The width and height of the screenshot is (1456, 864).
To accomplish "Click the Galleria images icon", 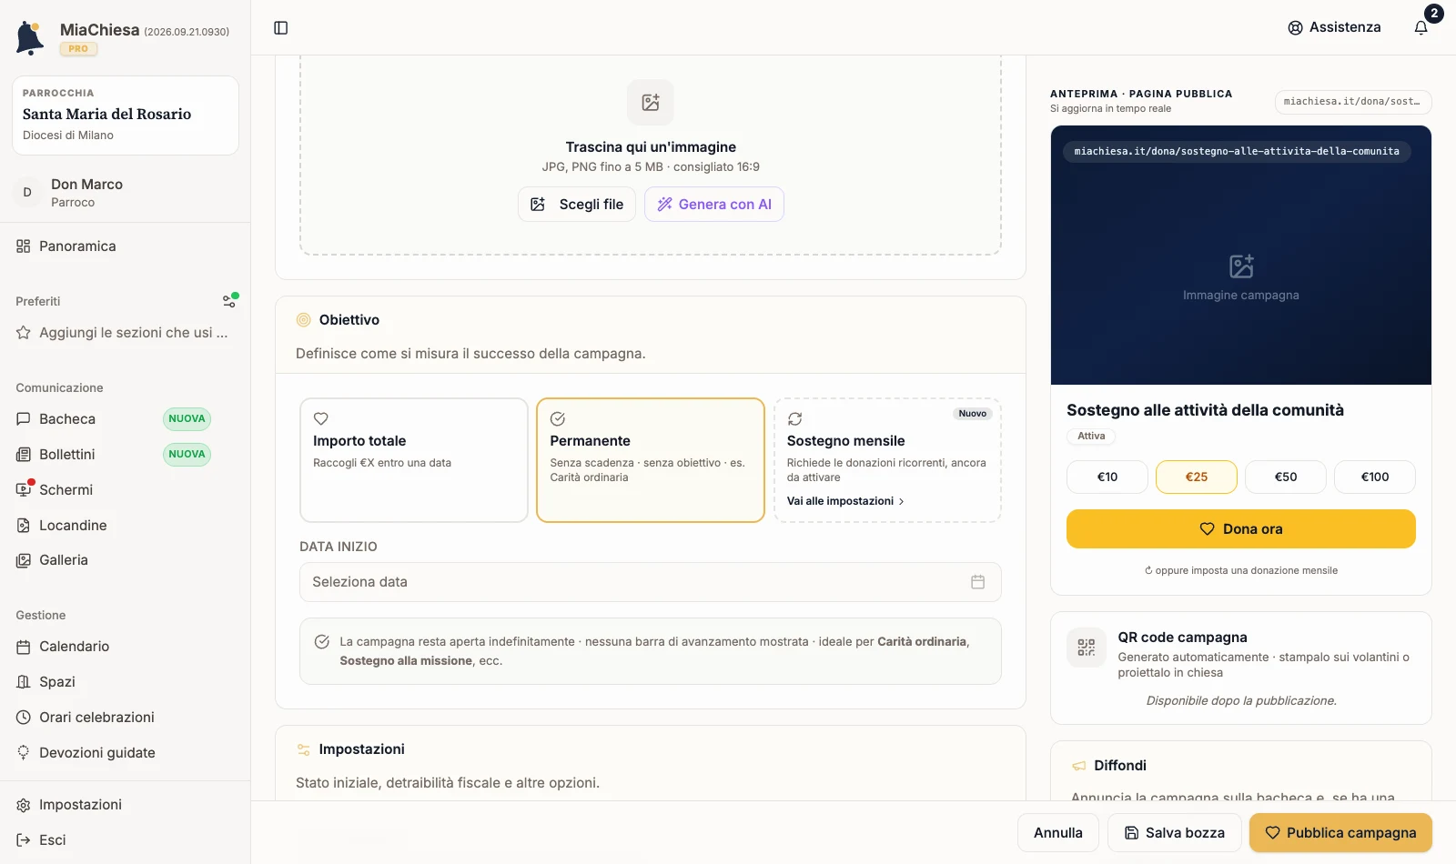I will (x=24, y=560).
